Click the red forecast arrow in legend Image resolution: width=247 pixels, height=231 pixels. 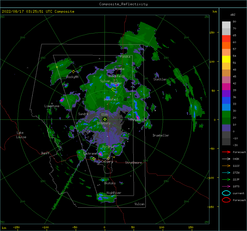[x=226, y=152]
